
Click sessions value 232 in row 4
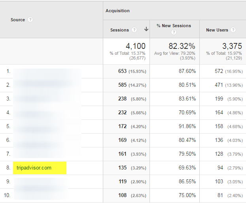(x=122, y=112)
